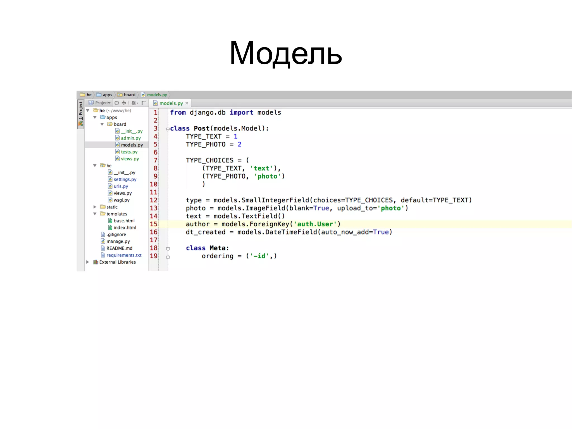Open the Project view dropdown
This screenshot has width=572, height=429.
coord(102,103)
